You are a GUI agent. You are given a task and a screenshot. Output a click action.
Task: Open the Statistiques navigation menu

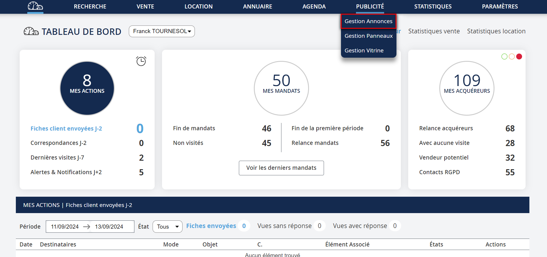(x=433, y=6)
